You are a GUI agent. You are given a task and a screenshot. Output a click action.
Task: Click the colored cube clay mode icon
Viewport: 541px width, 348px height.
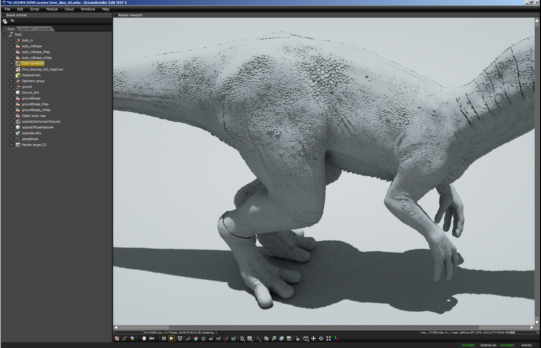click(x=132, y=338)
